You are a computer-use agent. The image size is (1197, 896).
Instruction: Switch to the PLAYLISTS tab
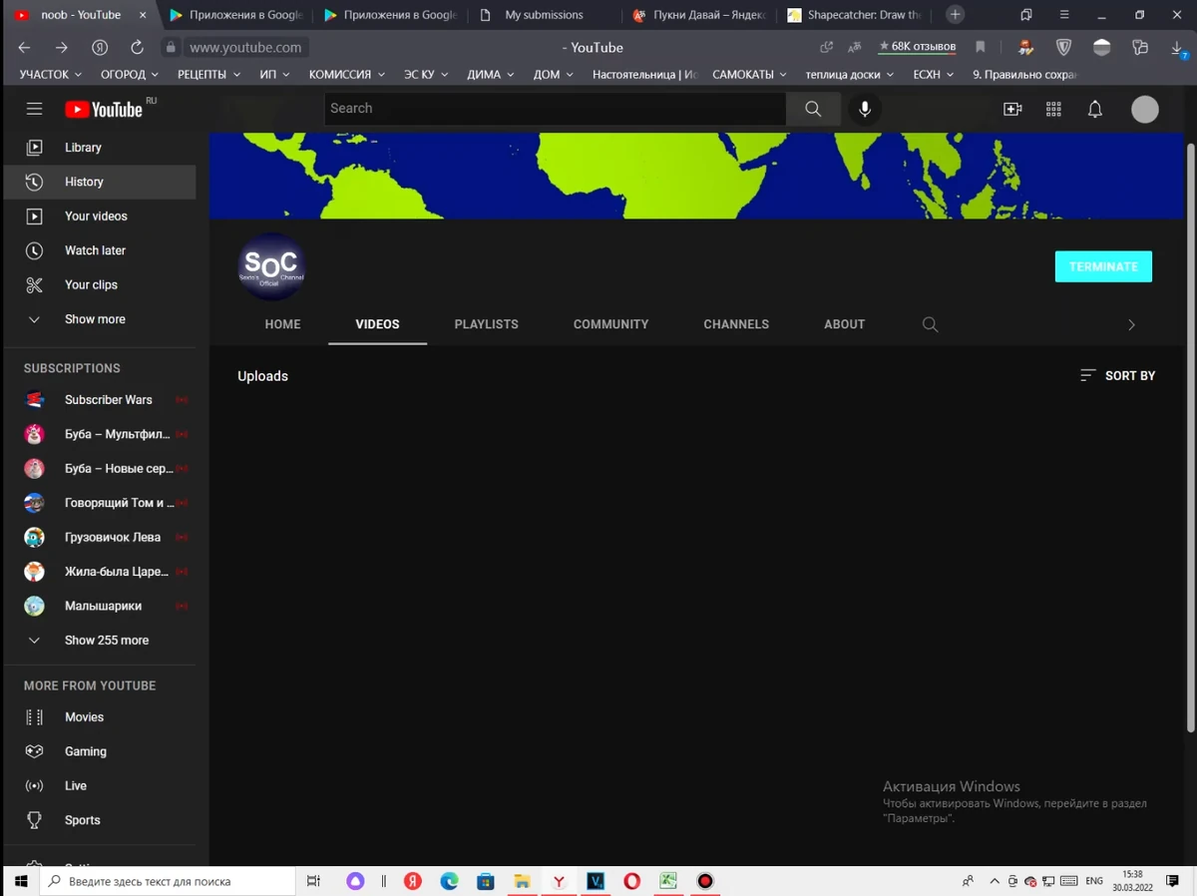486,323
